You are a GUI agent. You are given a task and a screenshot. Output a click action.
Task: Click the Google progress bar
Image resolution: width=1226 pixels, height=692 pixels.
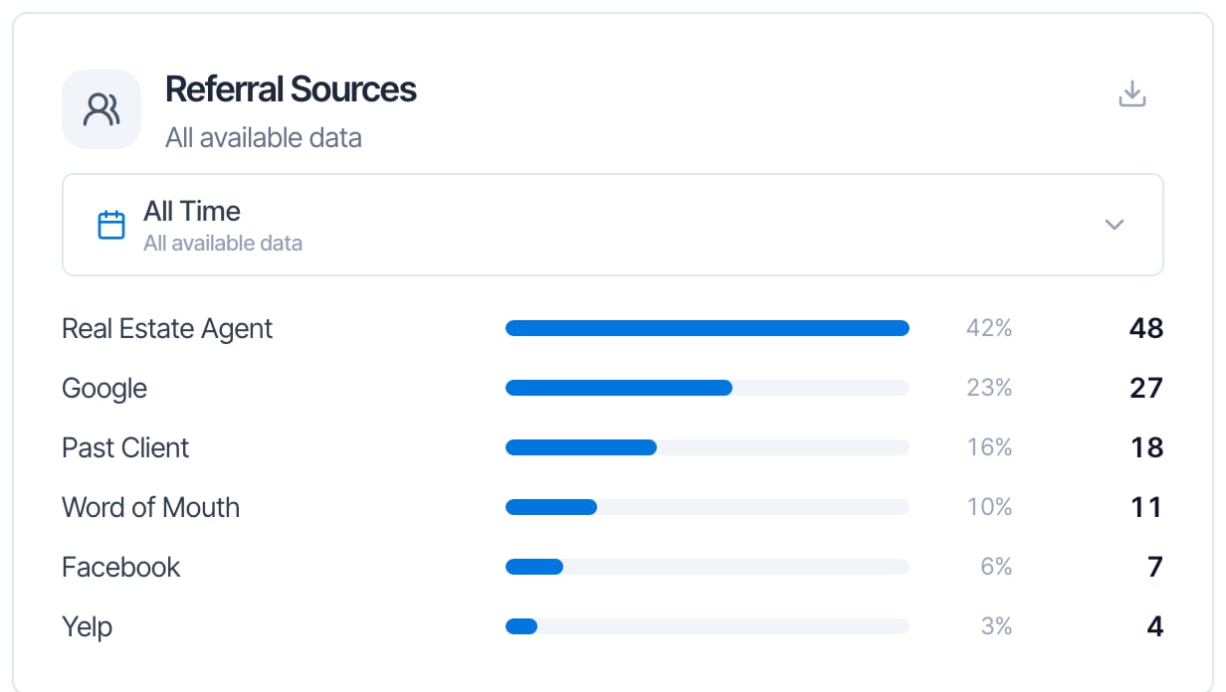(708, 388)
